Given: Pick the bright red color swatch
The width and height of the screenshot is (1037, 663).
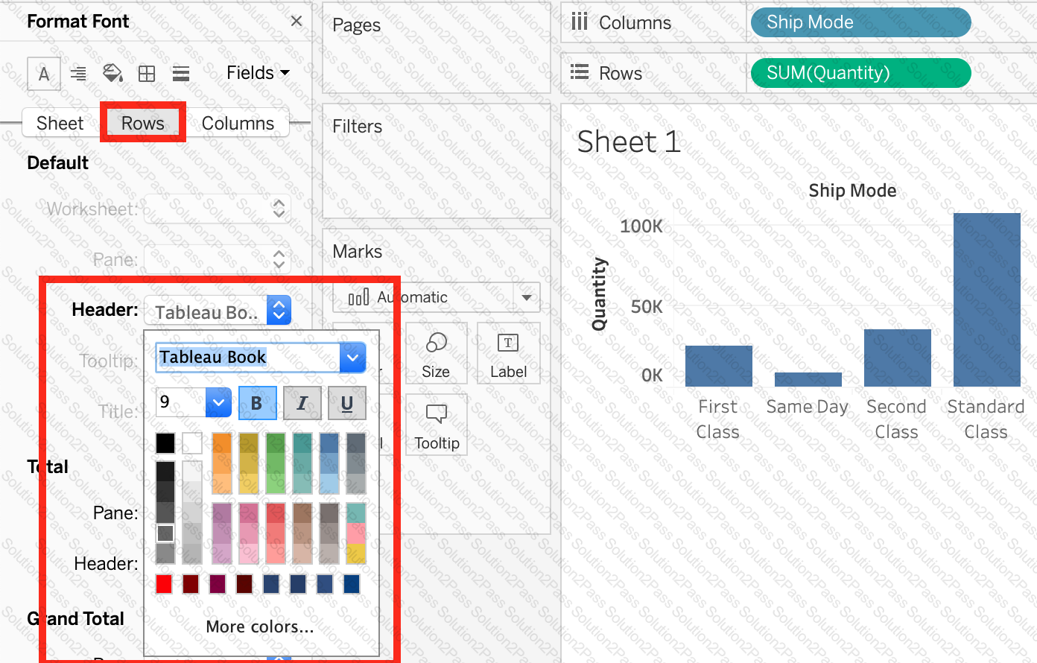Looking at the screenshot, I should pos(165,584).
